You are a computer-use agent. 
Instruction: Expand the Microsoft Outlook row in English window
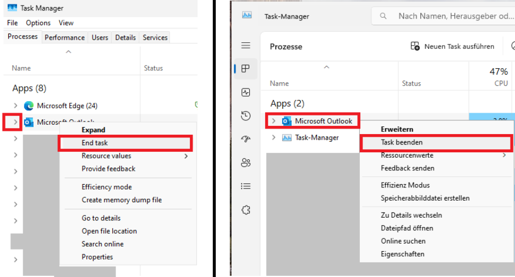(x=15, y=122)
